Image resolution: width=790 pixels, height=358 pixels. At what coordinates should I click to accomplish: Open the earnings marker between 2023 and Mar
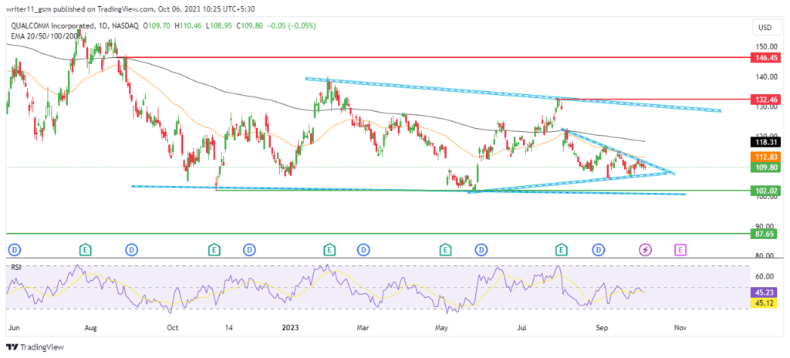click(x=329, y=249)
